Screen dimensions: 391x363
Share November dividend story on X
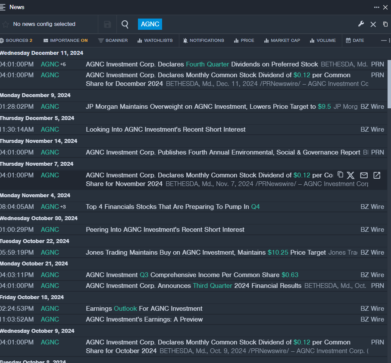point(350,175)
